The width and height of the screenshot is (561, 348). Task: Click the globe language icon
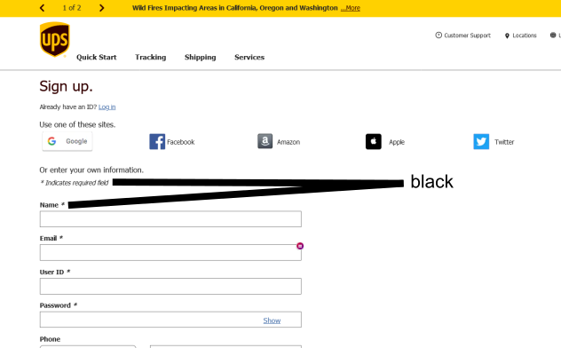pyautogui.click(x=553, y=35)
